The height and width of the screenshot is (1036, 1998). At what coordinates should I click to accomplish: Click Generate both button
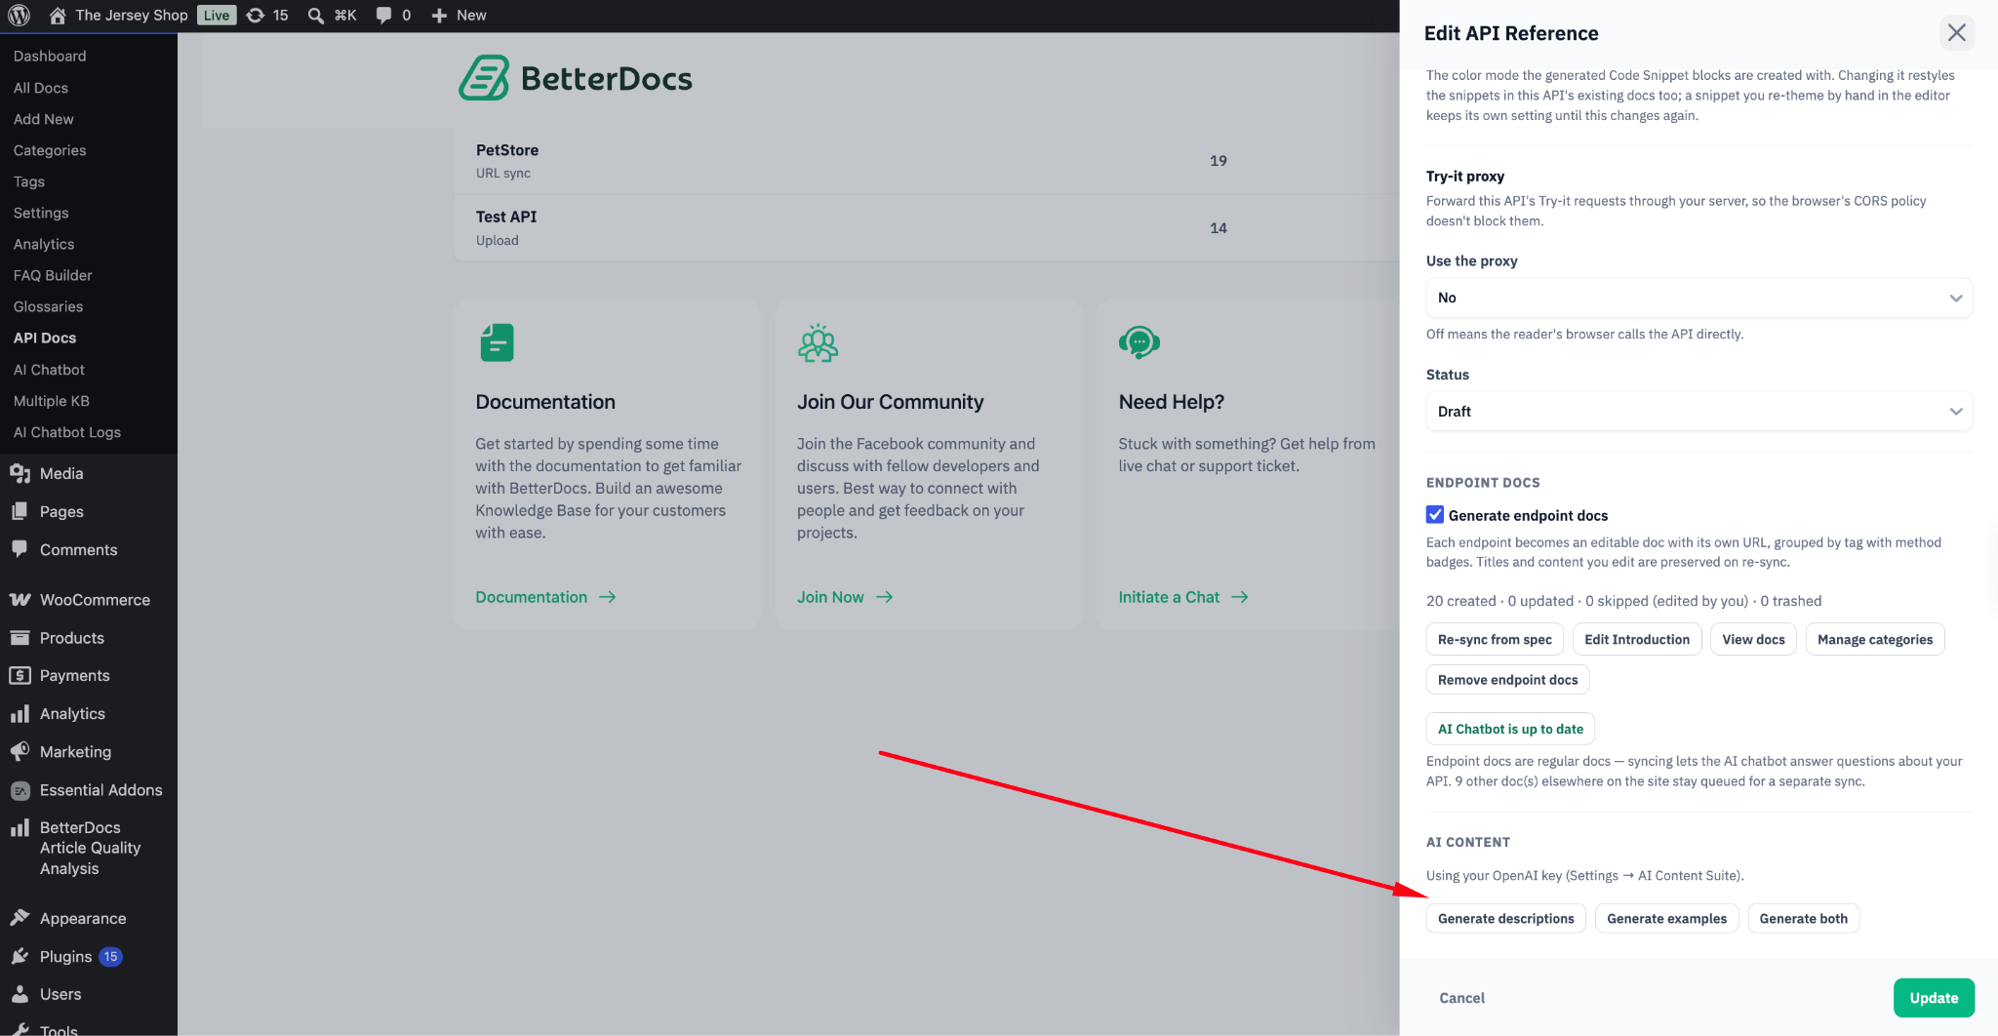[1804, 919]
